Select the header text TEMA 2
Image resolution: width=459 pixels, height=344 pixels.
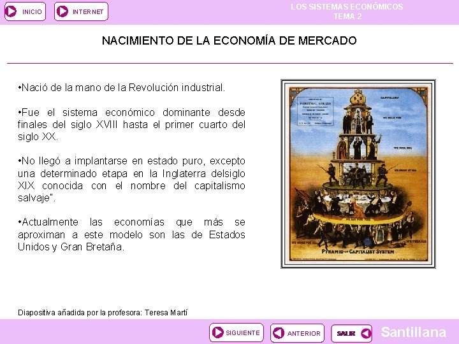click(x=348, y=17)
